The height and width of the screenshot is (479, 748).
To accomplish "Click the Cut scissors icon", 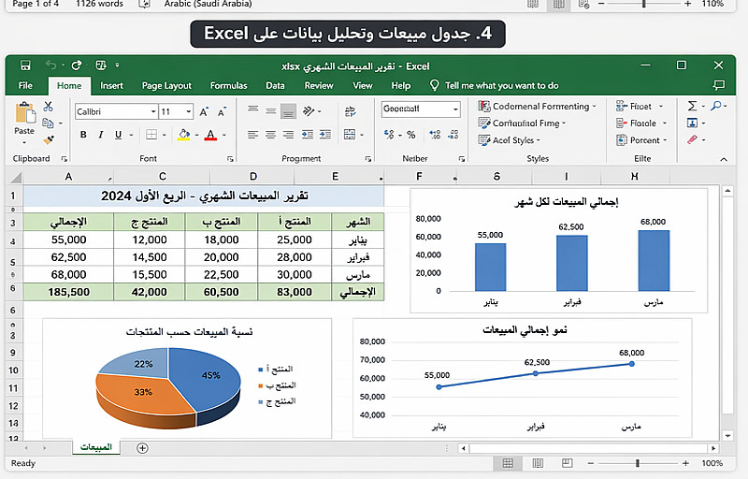I will [48, 107].
